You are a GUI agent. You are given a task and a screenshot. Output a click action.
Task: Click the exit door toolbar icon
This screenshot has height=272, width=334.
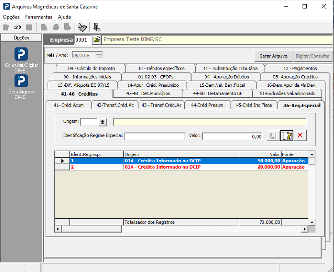(97, 27)
